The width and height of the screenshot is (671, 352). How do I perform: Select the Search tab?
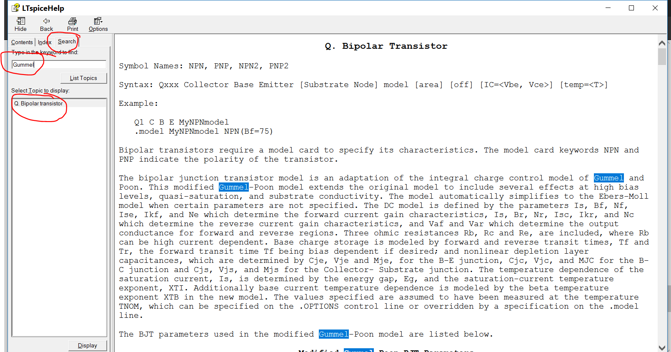point(67,42)
